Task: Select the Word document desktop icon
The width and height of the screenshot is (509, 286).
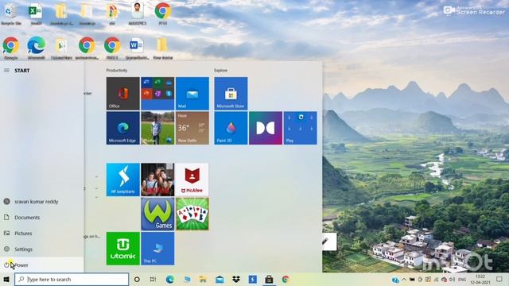Action: pos(137,48)
